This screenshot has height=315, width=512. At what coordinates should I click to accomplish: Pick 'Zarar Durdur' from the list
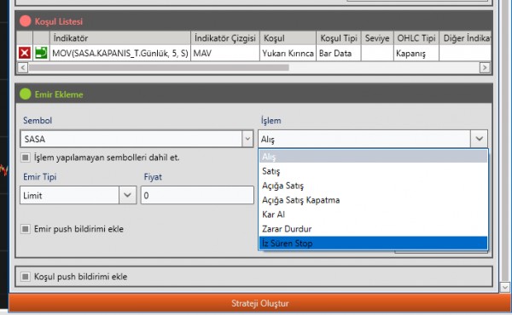(373, 229)
